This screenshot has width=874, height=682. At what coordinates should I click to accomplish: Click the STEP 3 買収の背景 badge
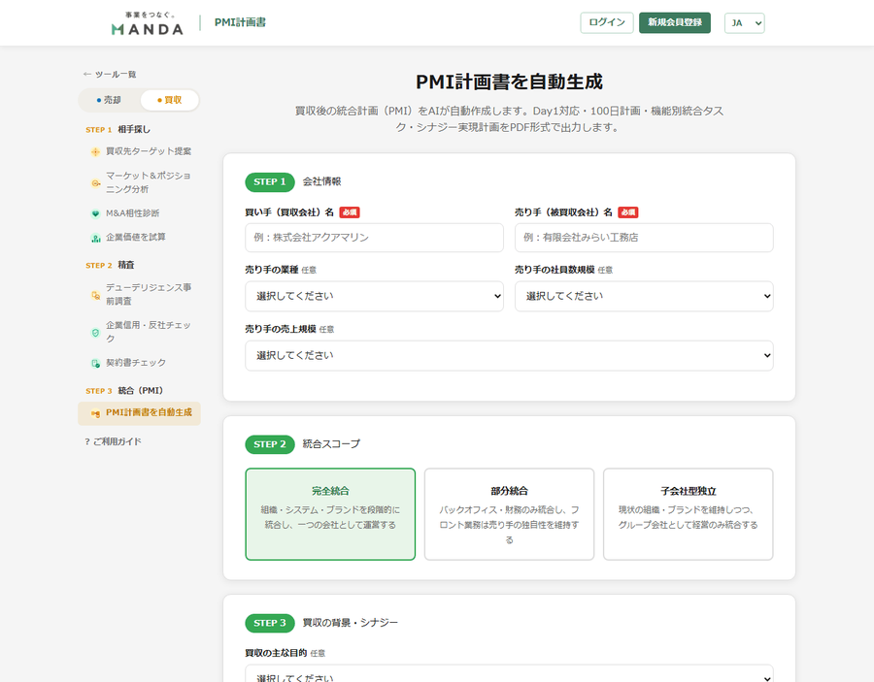coord(270,623)
